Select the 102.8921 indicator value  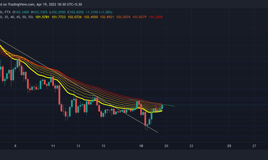pos(107,17)
